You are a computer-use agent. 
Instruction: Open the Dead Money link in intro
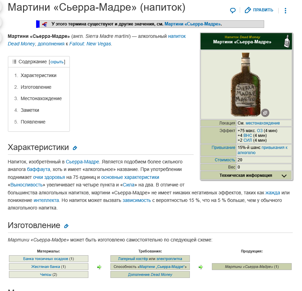[21, 44]
